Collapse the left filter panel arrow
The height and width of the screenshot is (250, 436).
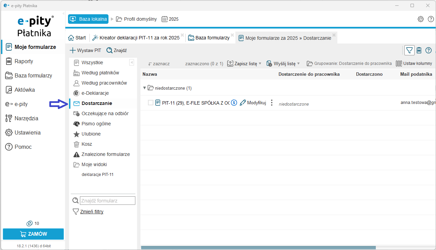[132, 62]
